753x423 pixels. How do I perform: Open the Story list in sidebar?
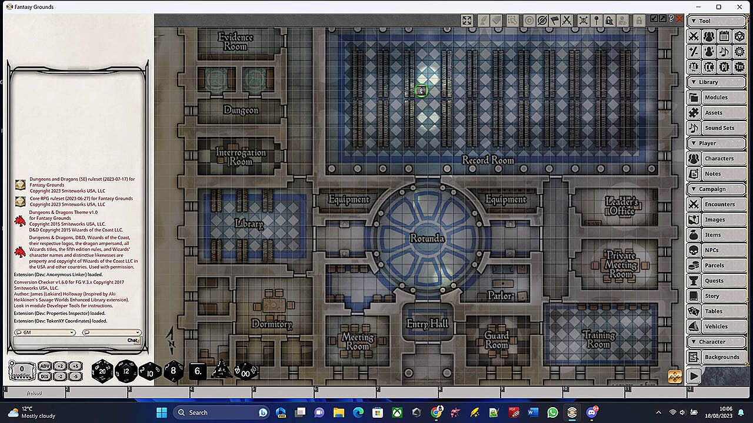[717, 296]
